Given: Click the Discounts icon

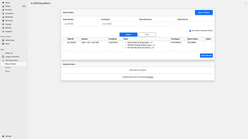Looking at the screenshot, I should point(3,21).
